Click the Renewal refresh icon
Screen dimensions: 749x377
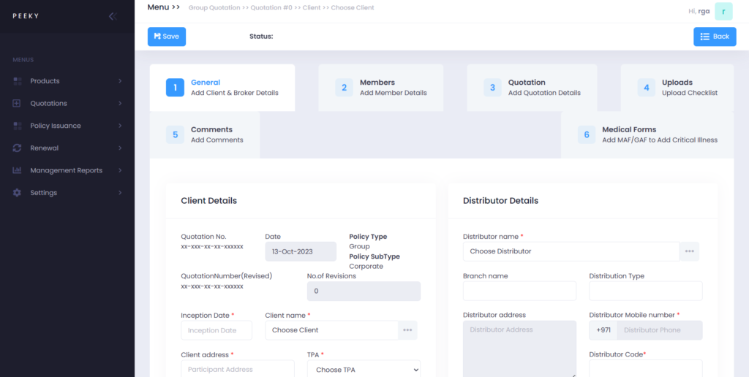coord(18,148)
